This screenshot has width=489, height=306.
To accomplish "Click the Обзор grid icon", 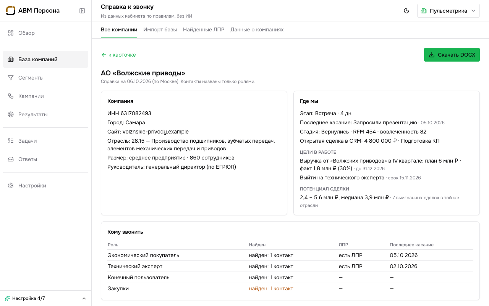I will click(x=11, y=33).
